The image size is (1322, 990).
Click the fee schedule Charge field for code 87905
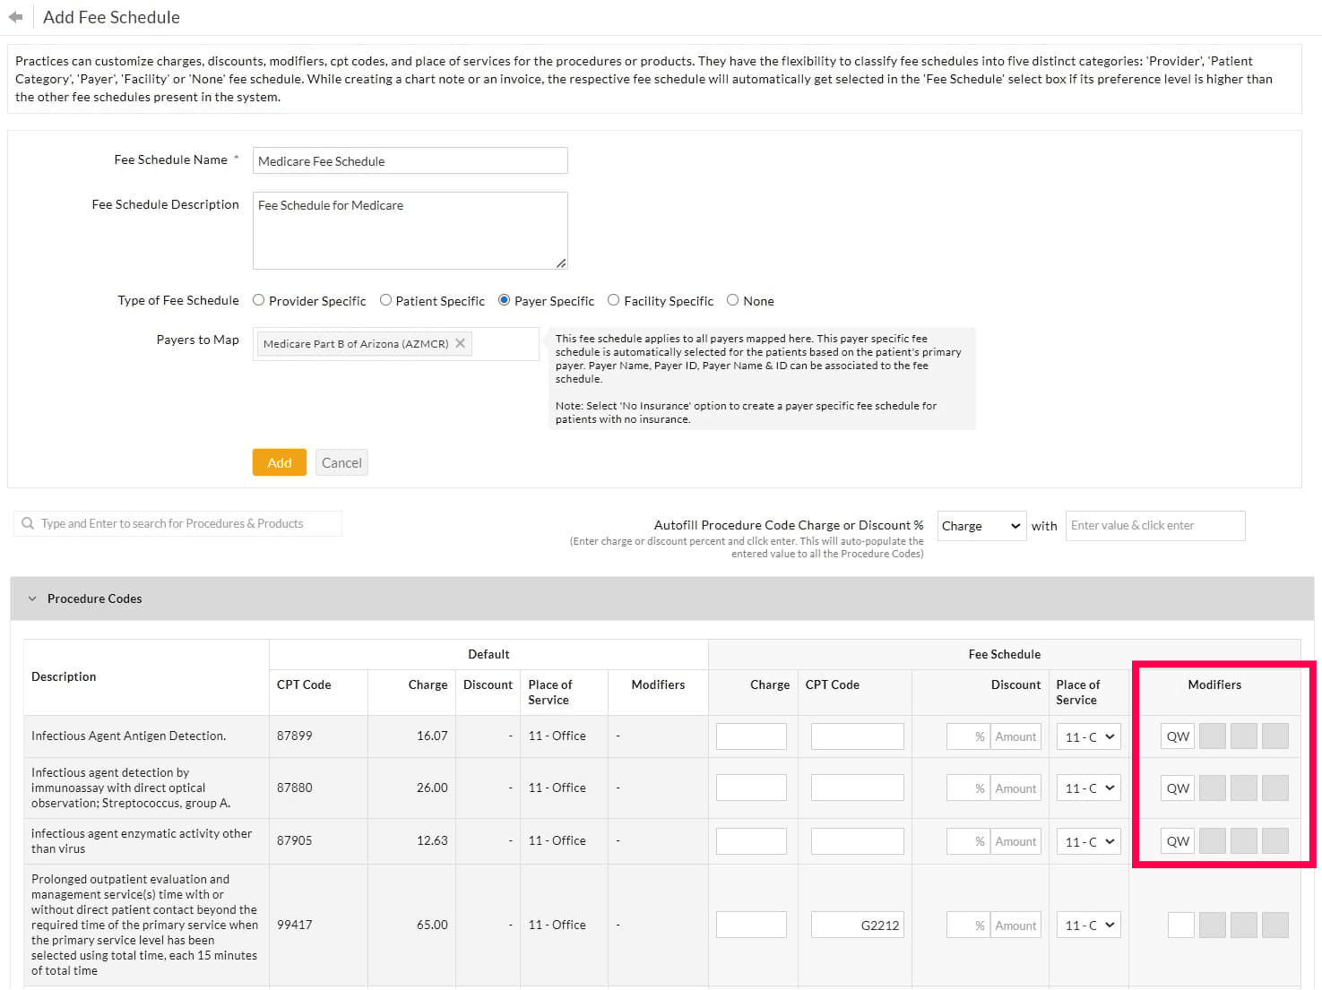click(x=751, y=841)
